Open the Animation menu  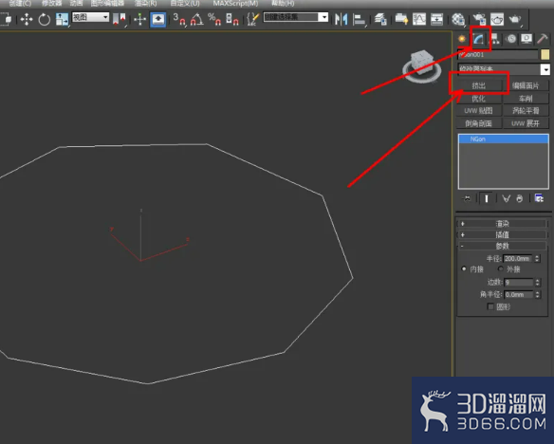pos(76,3)
